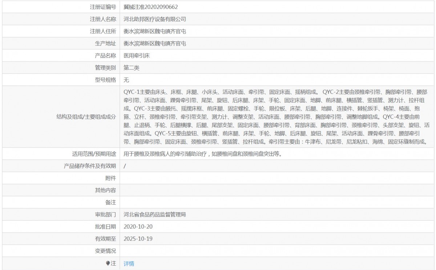Select the 结构及组成/主要组成成分 label

coord(86,117)
